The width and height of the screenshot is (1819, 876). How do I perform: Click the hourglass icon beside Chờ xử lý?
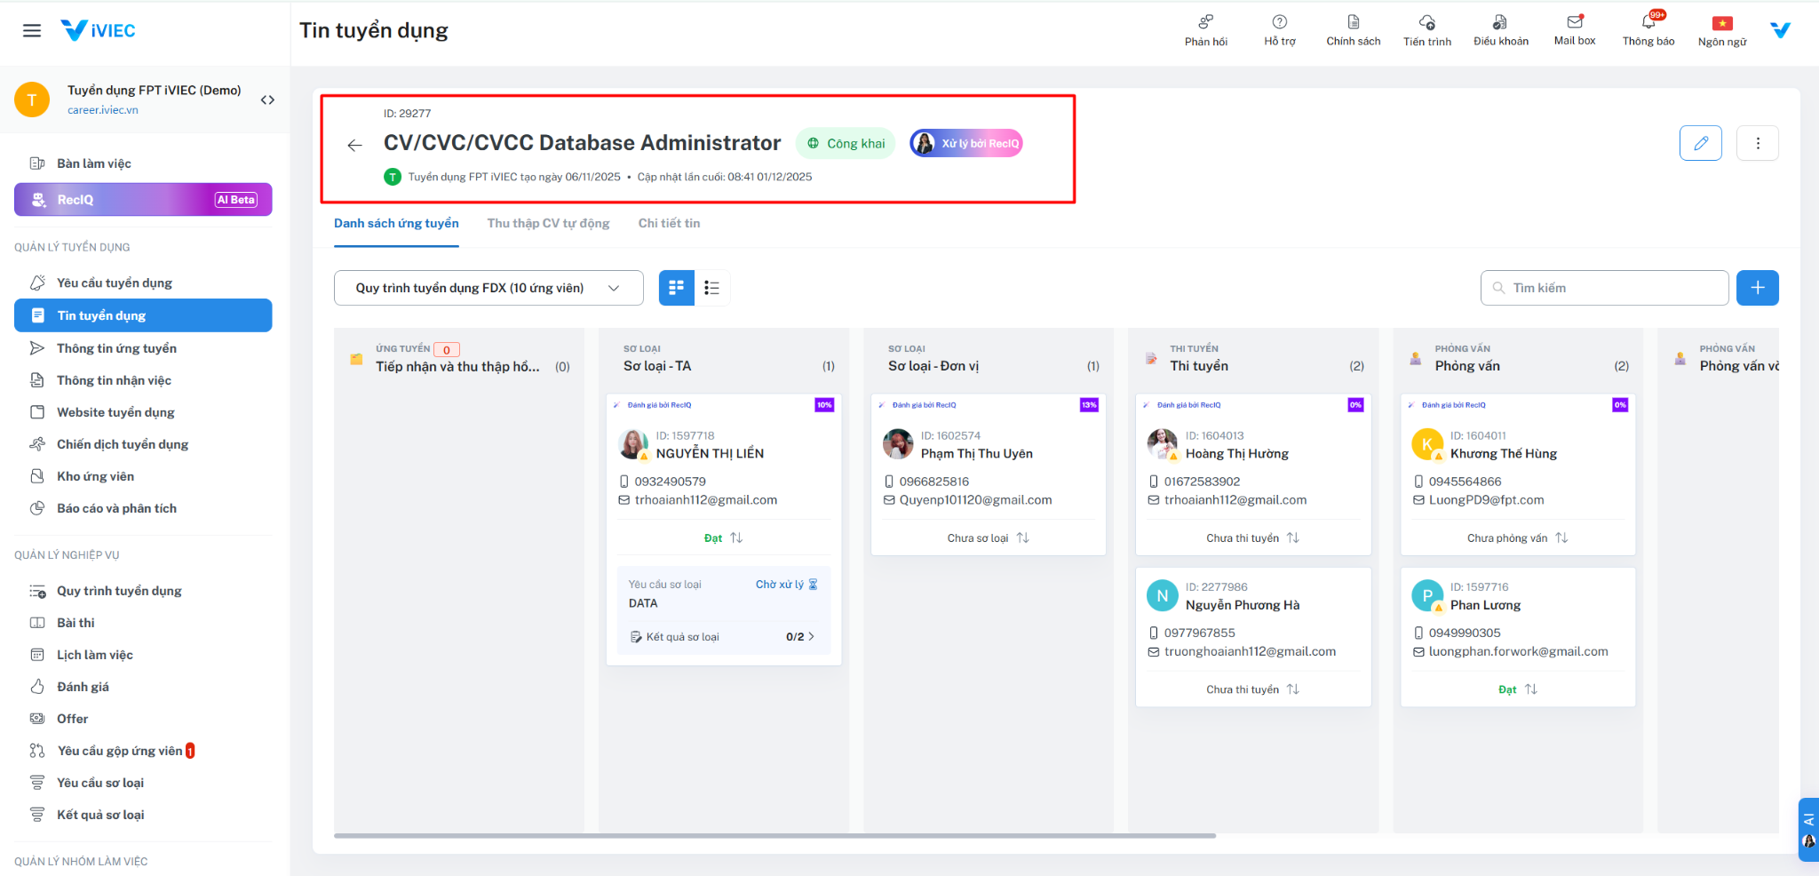point(813,585)
